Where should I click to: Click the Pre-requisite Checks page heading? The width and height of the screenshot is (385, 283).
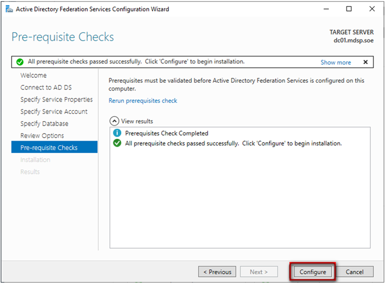(63, 37)
